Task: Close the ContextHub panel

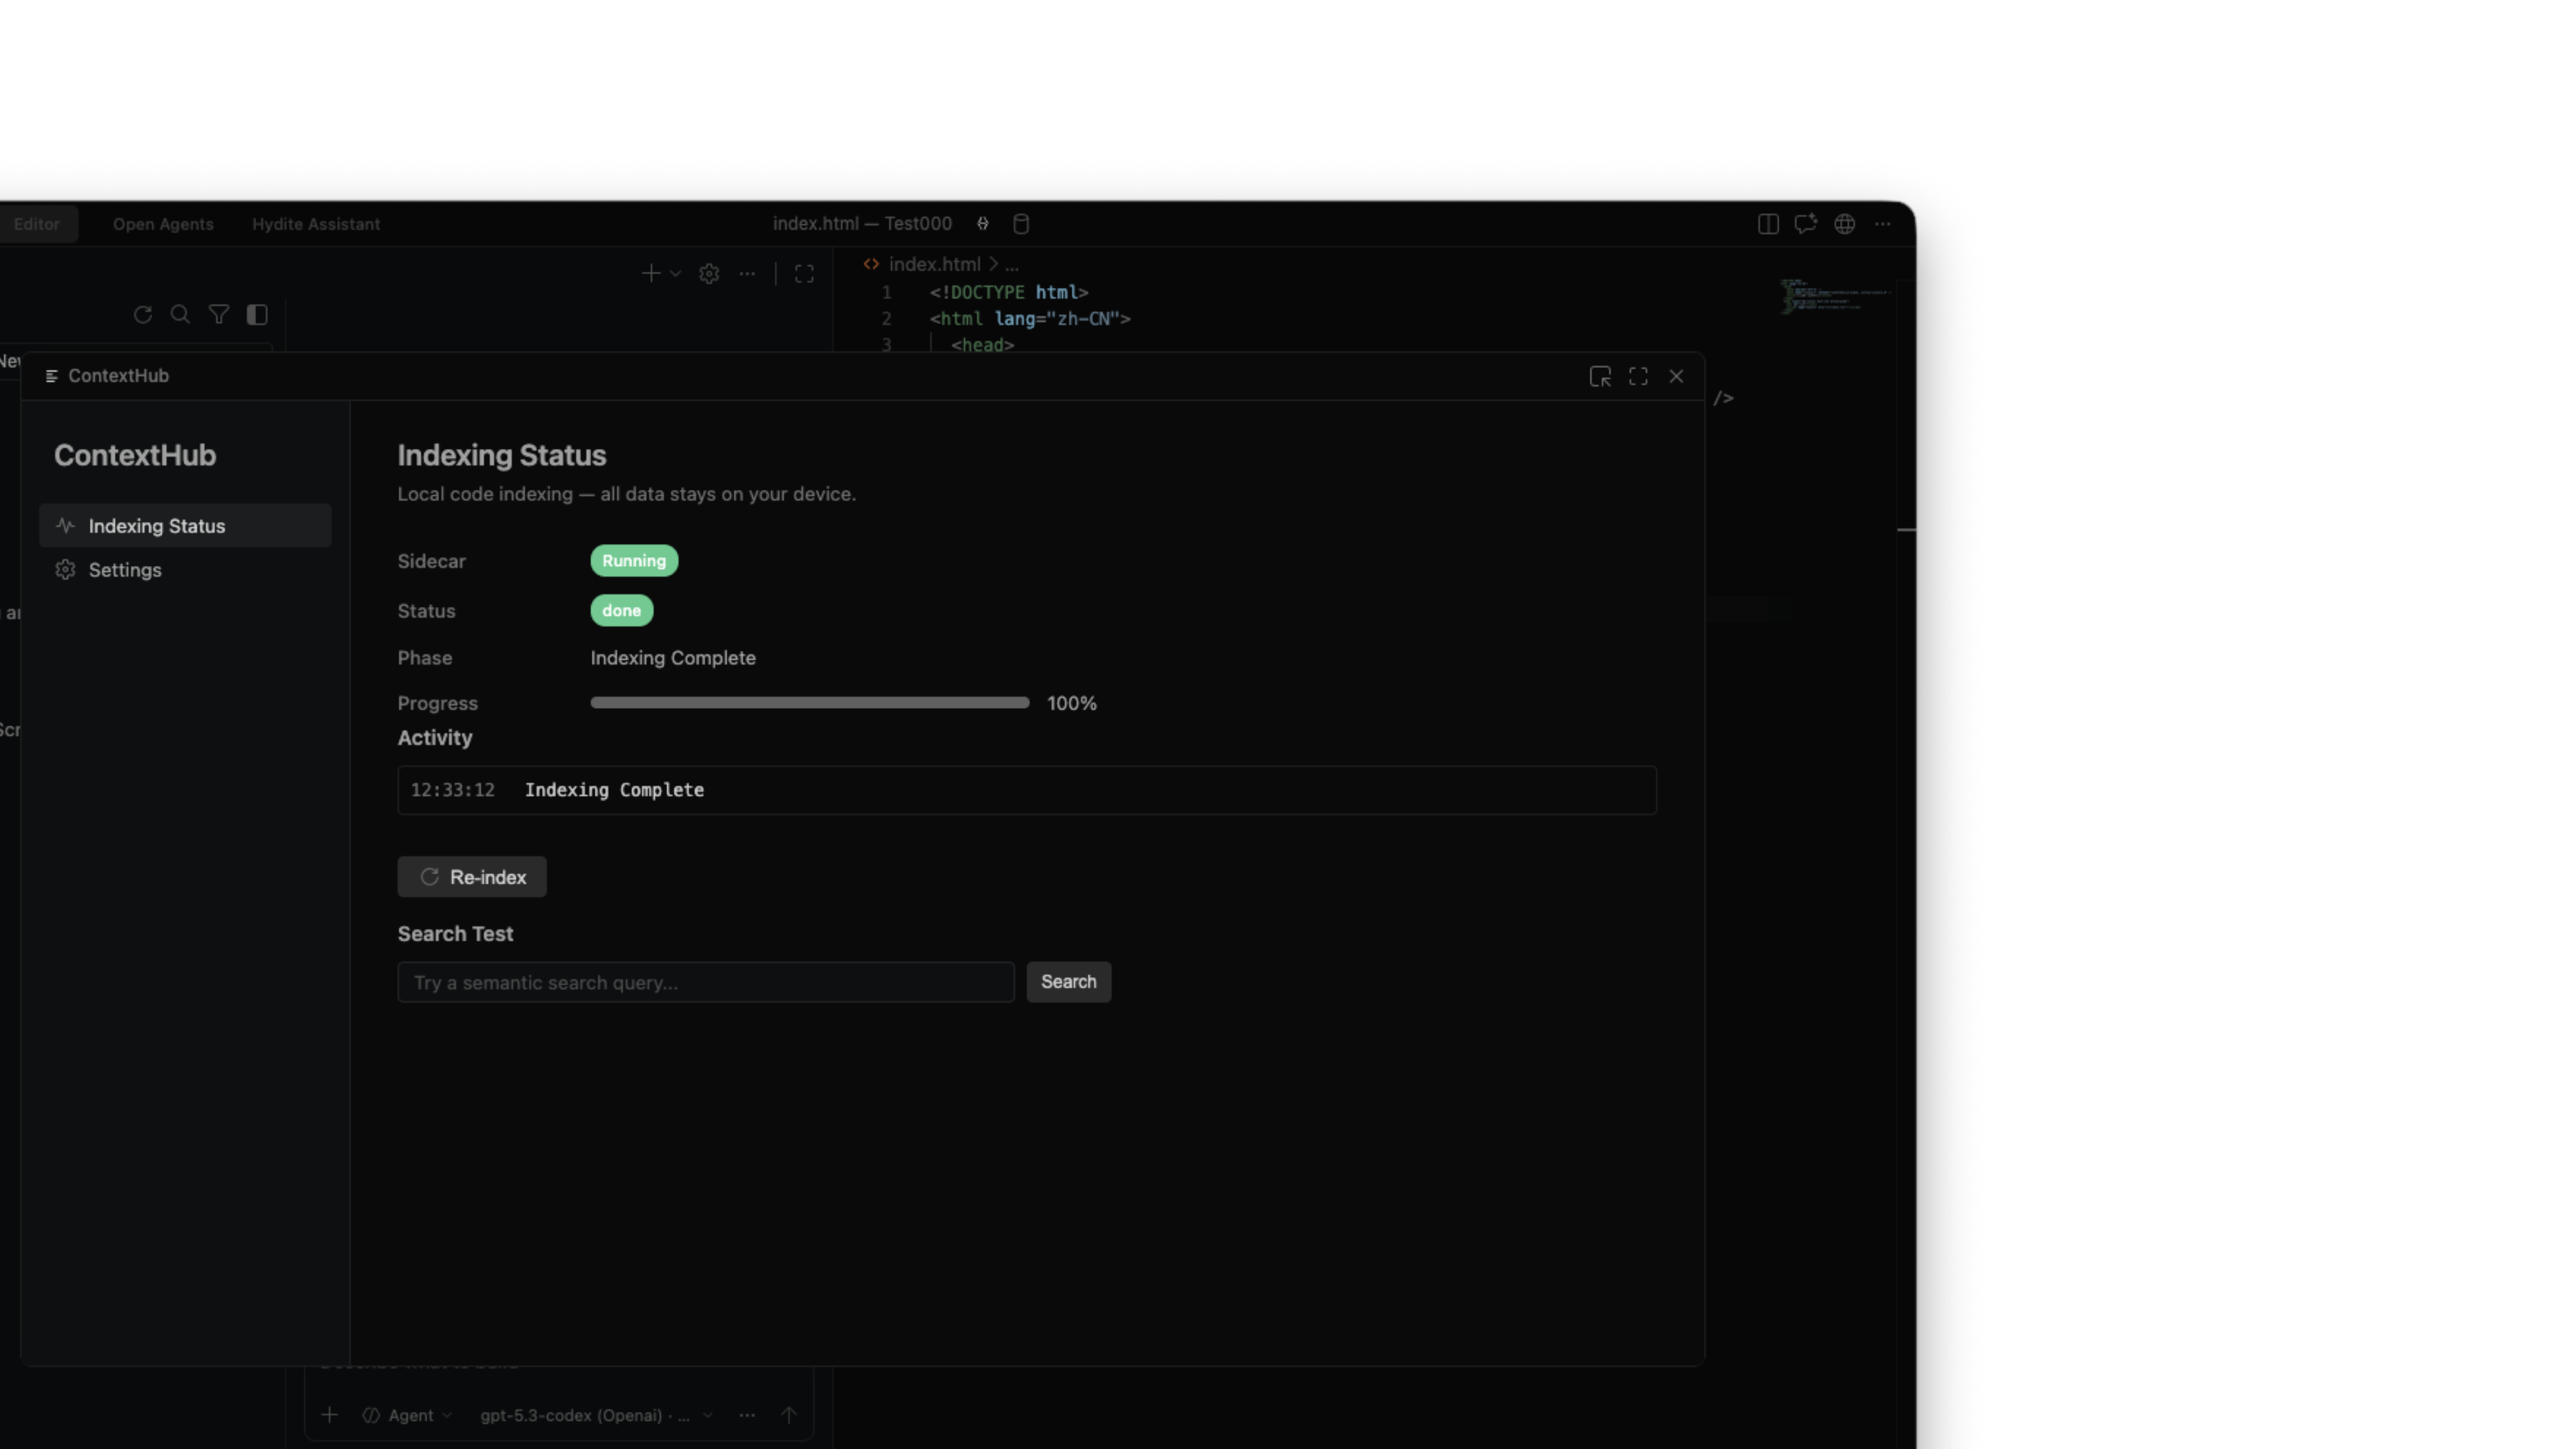Action: coord(1676,376)
